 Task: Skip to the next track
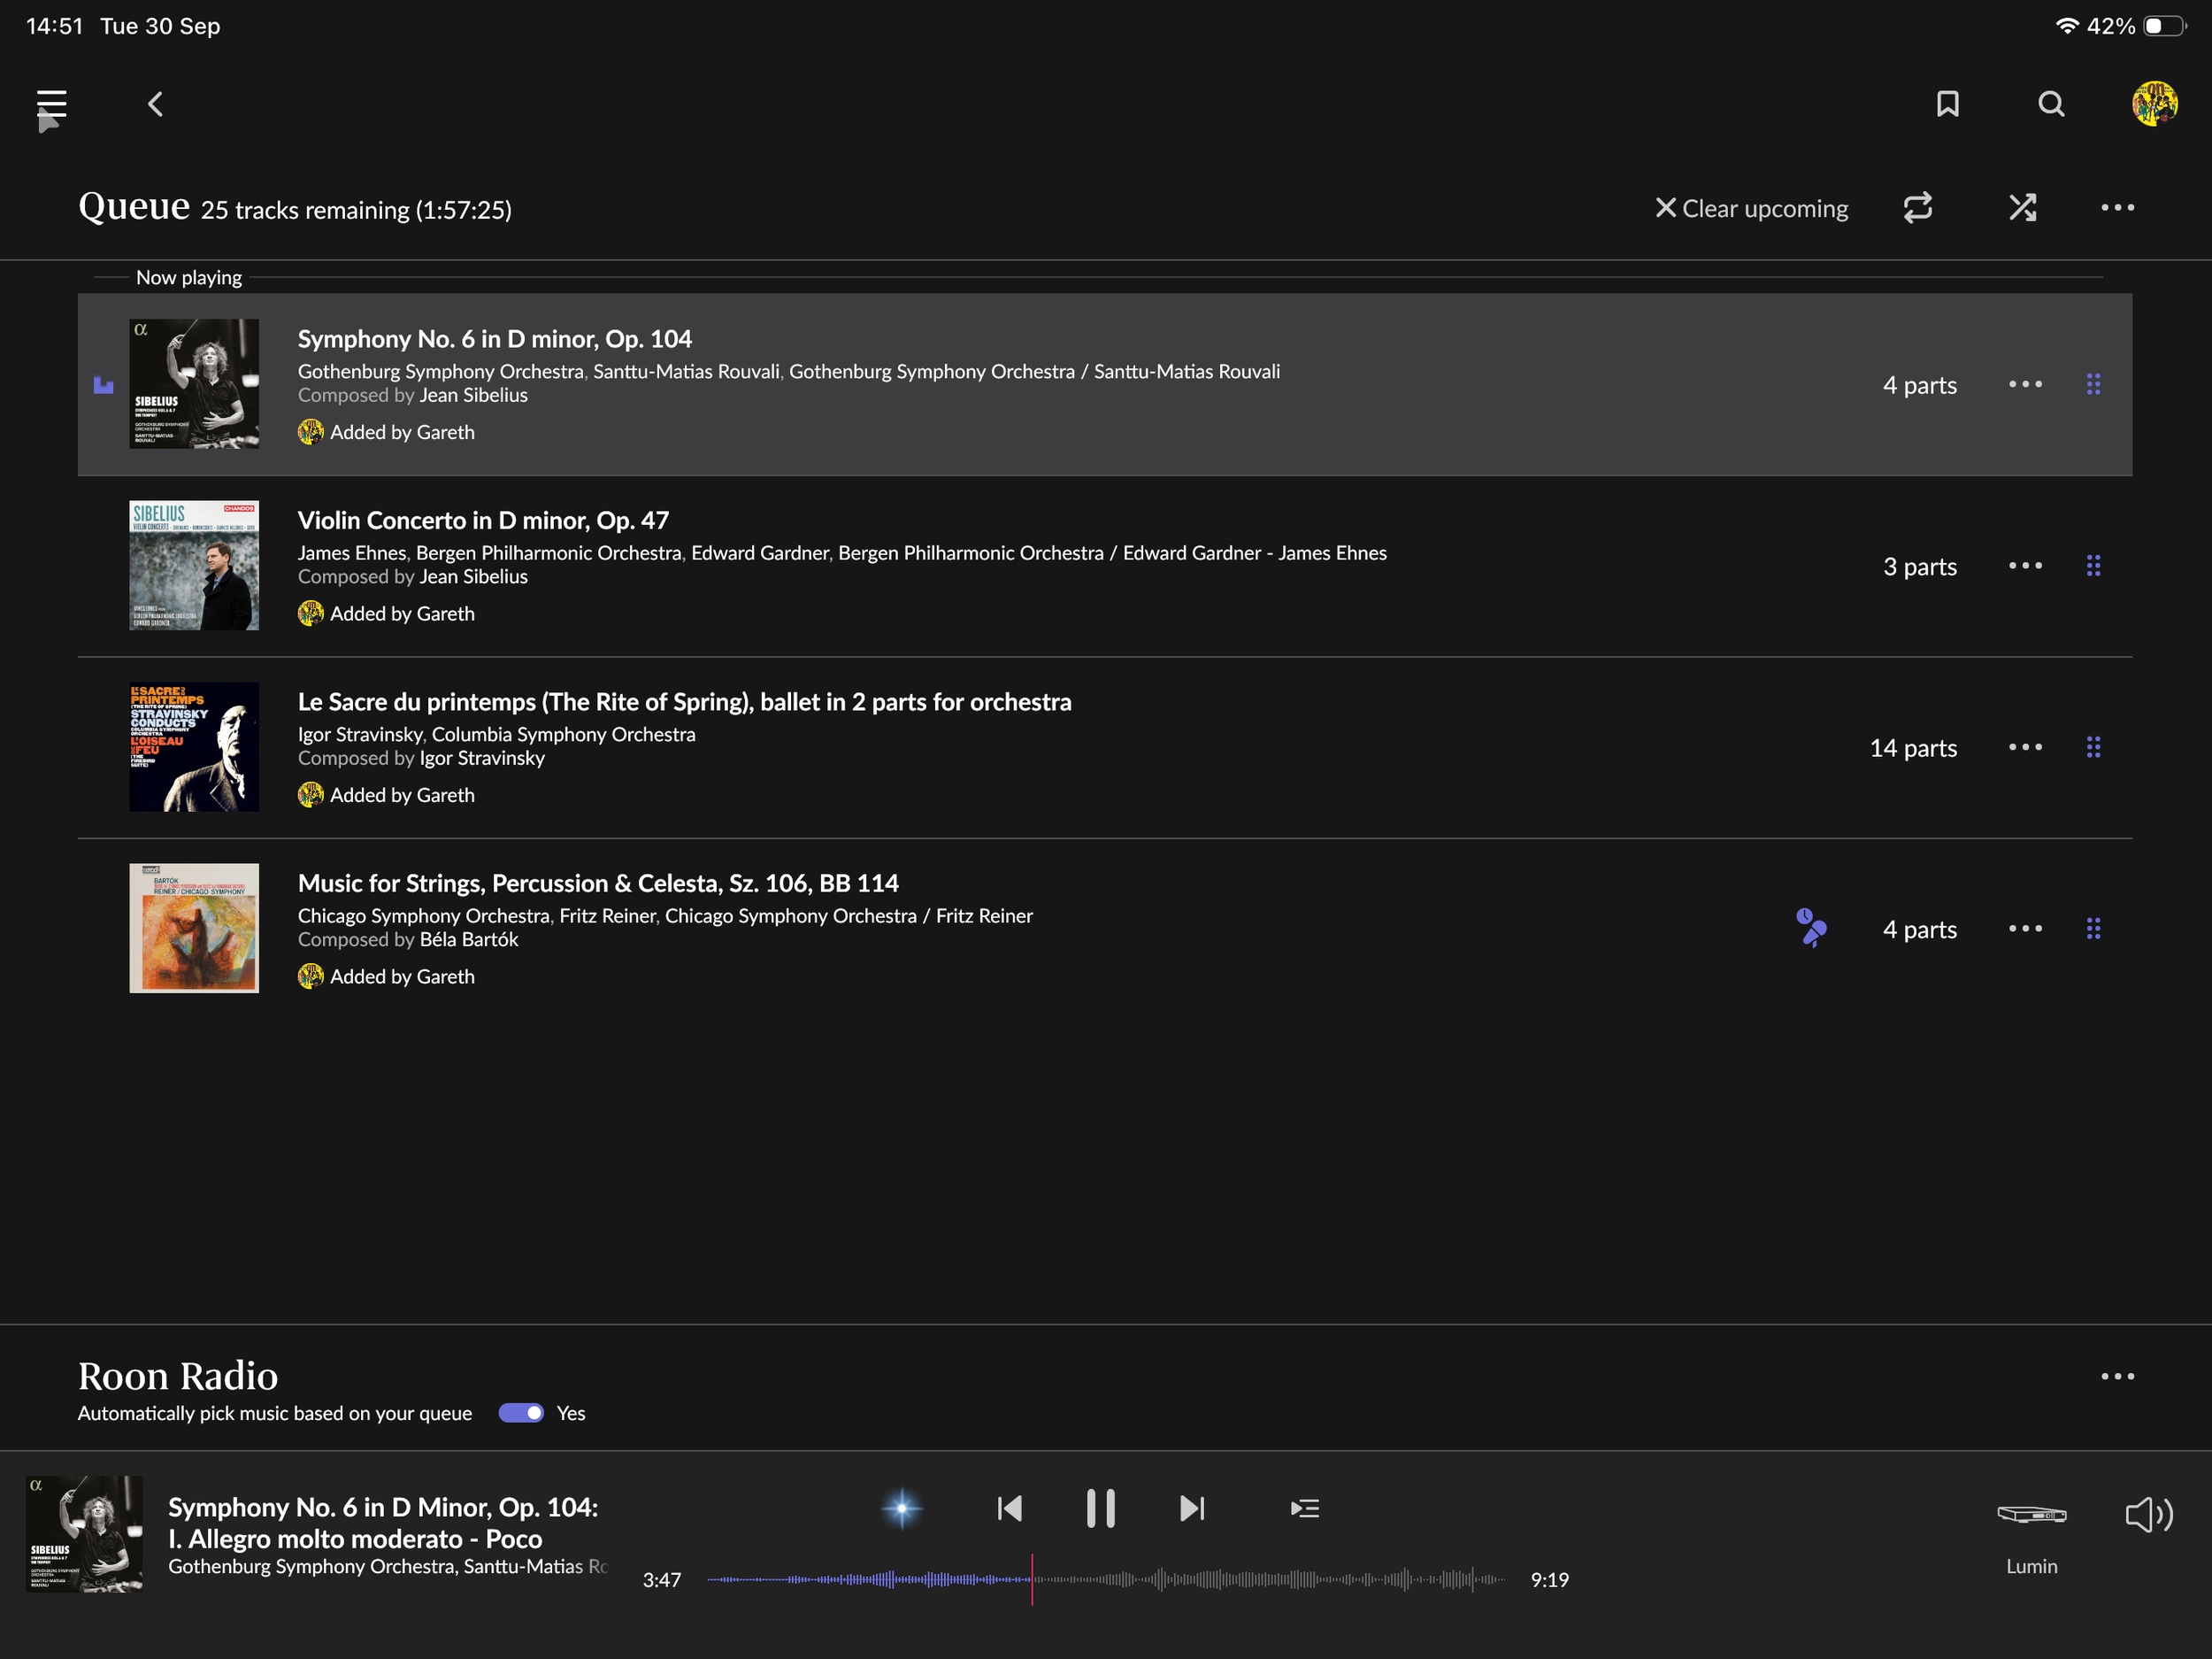coord(1192,1508)
